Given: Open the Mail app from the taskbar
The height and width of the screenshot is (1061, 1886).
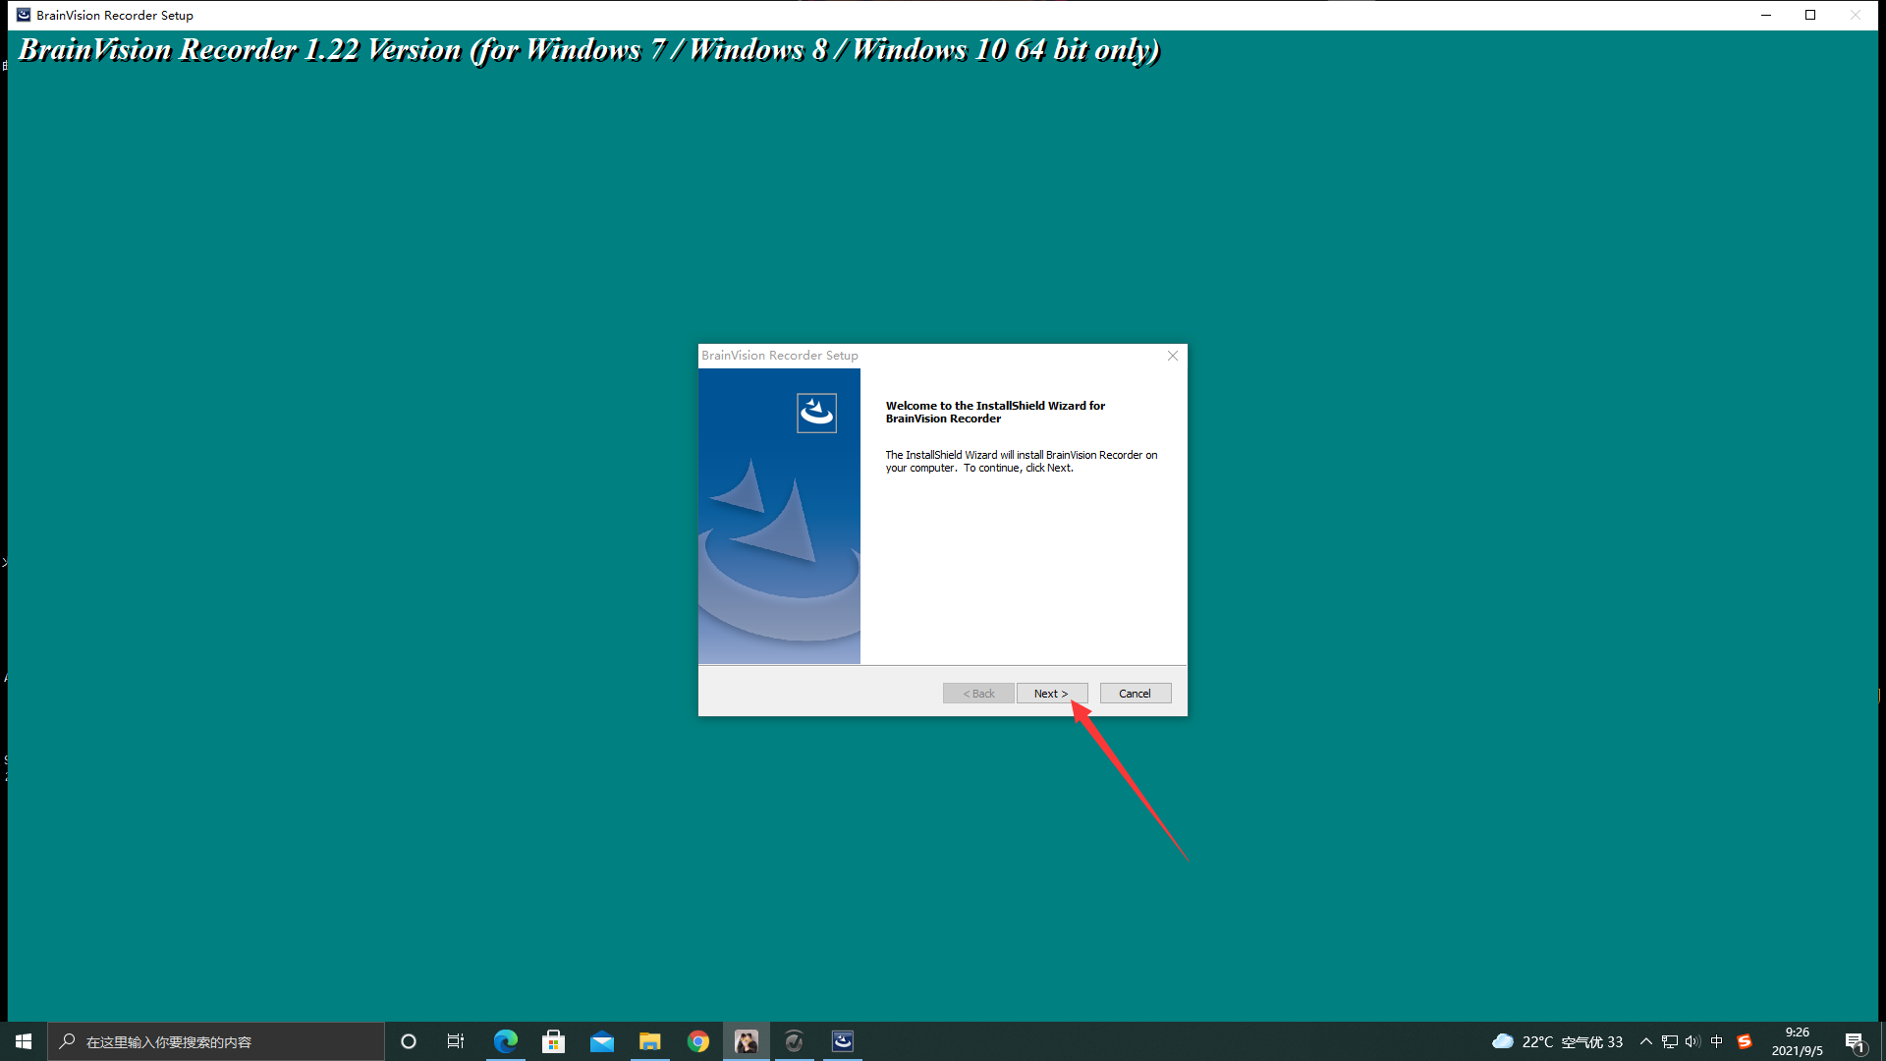Looking at the screenshot, I should [x=602, y=1041].
